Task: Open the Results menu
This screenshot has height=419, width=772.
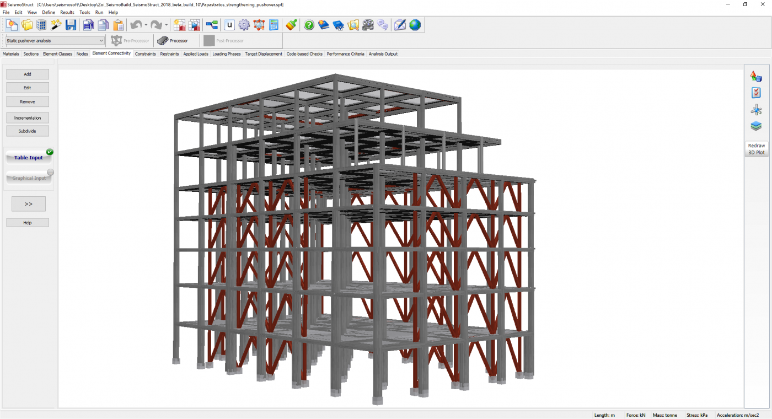Action: point(67,12)
